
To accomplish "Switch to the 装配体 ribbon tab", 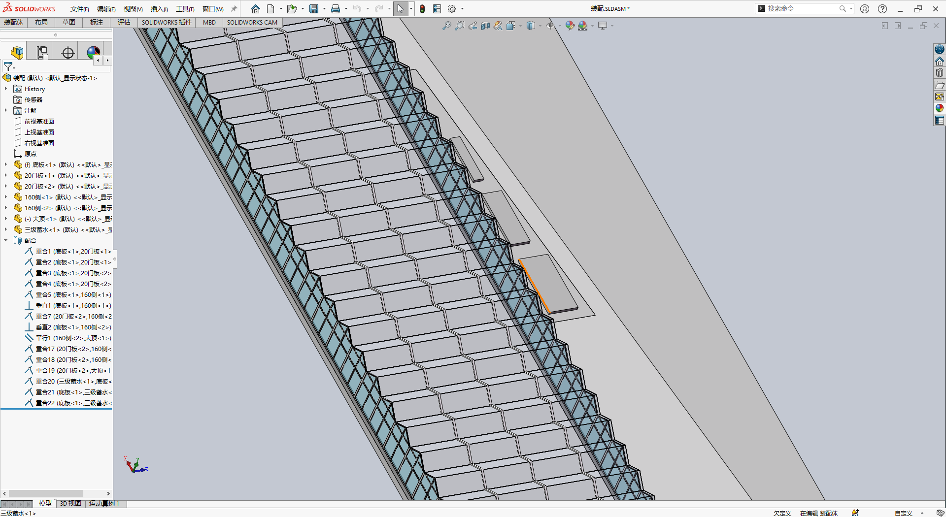I will click(14, 23).
